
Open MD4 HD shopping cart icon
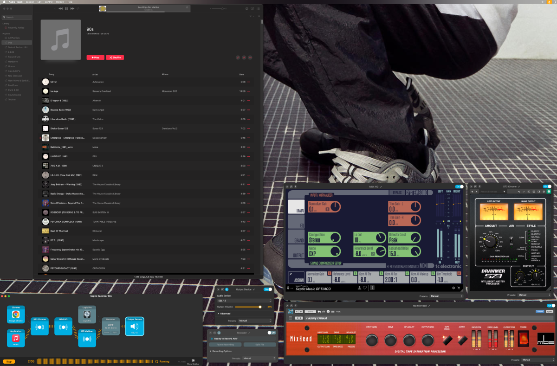click(x=459, y=288)
